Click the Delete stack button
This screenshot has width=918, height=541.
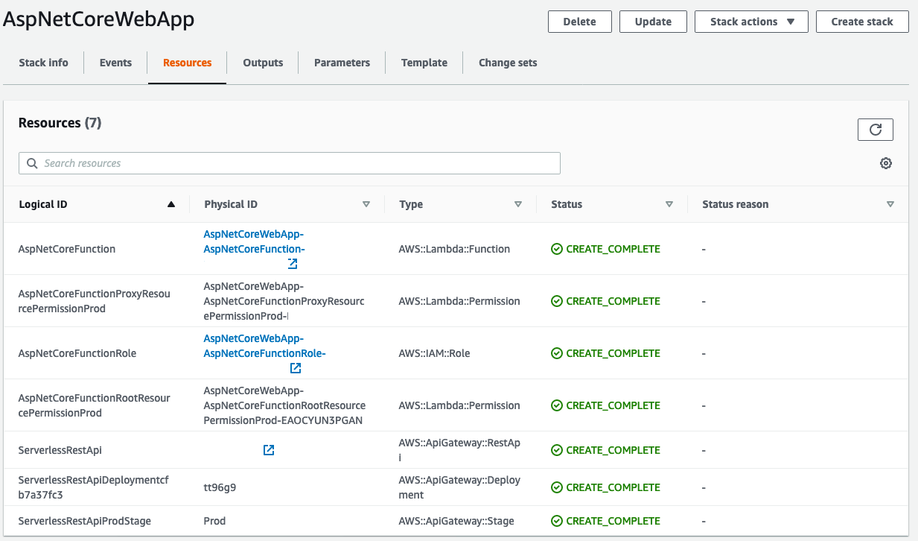[x=580, y=22]
